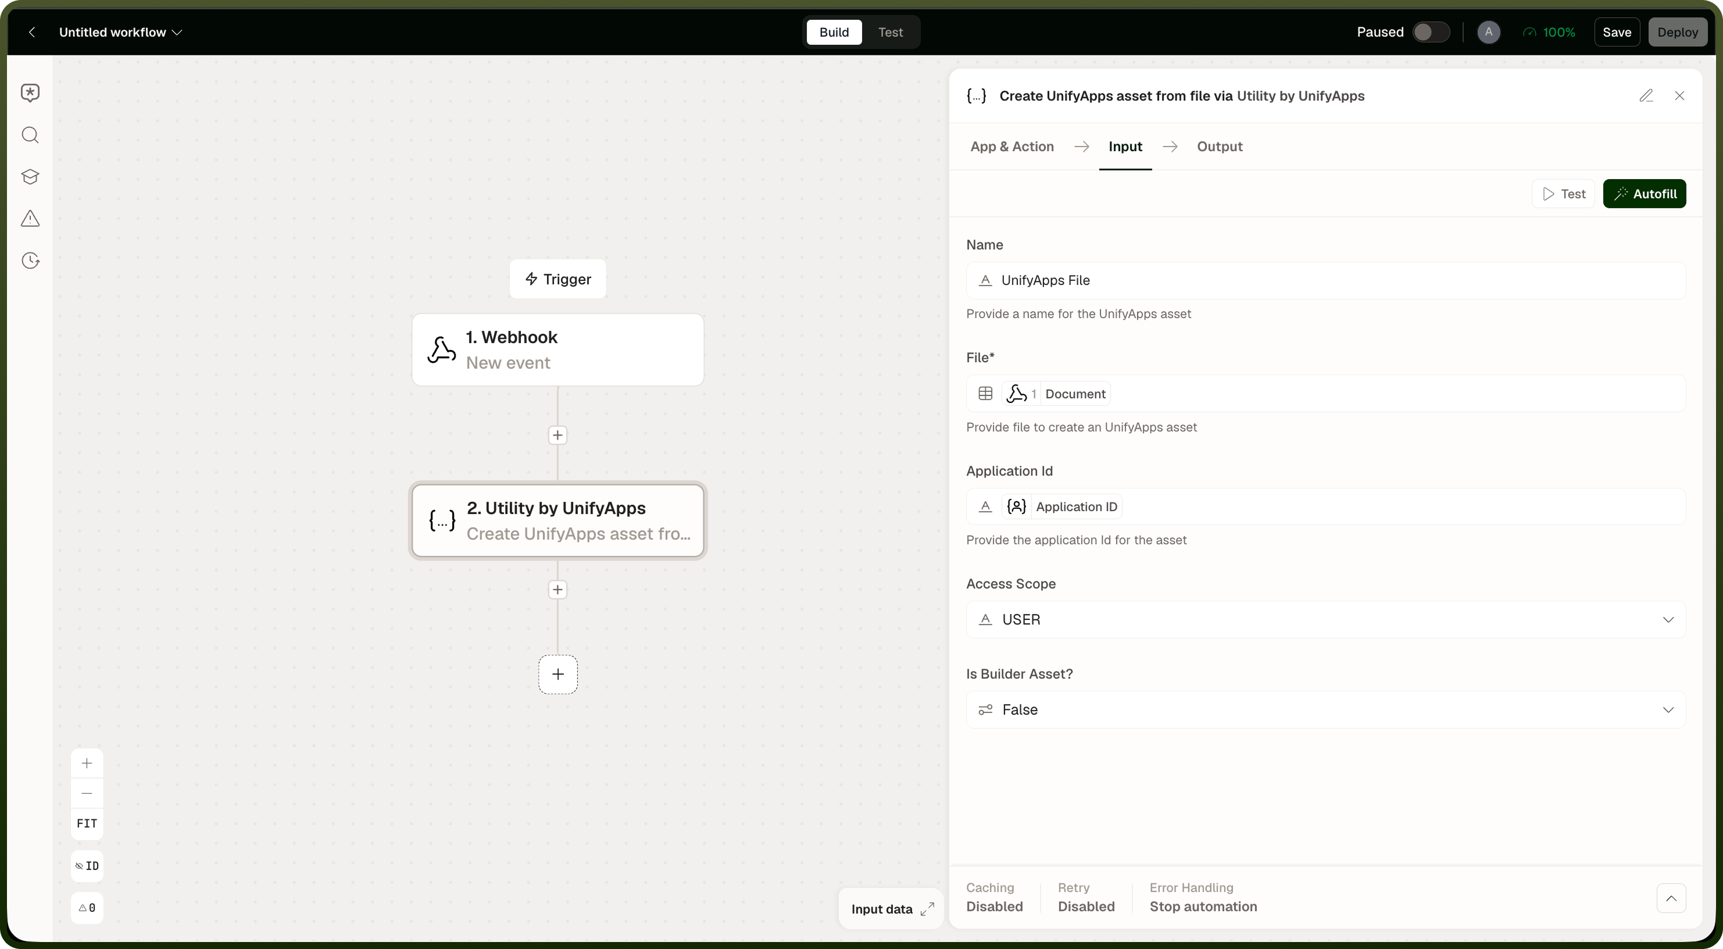1723x949 pixels.
Task: Click into the Name input field
Action: [1326, 280]
